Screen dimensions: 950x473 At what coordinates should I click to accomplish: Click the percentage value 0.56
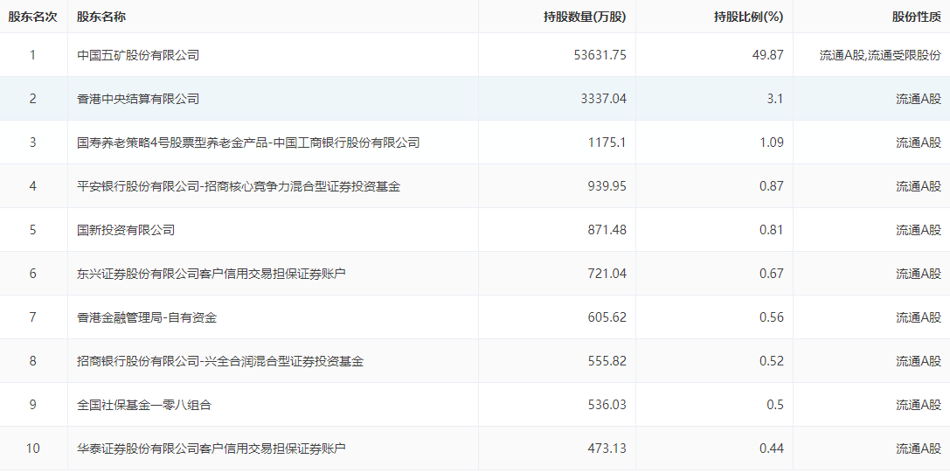772,317
